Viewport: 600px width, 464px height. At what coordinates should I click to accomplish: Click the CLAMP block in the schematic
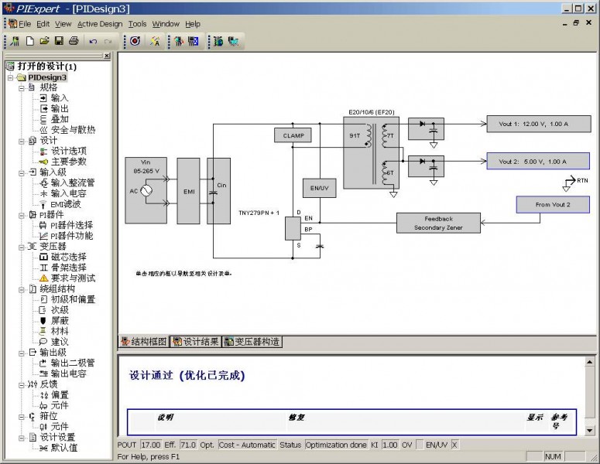pos(293,135)
